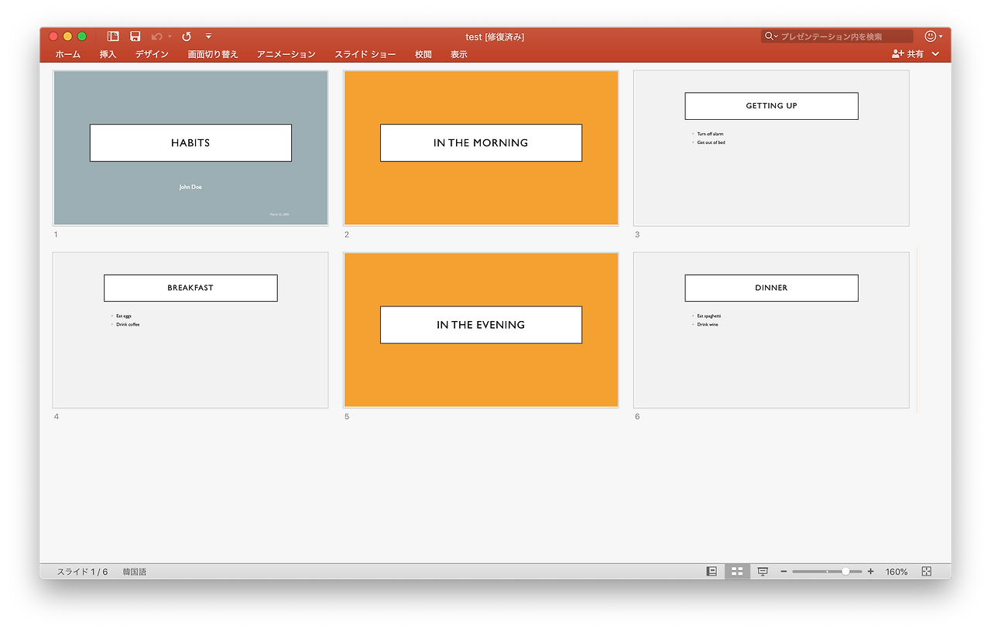
Task: Switch to the 表示 (View) tab
Action: (x=459, y=54)
